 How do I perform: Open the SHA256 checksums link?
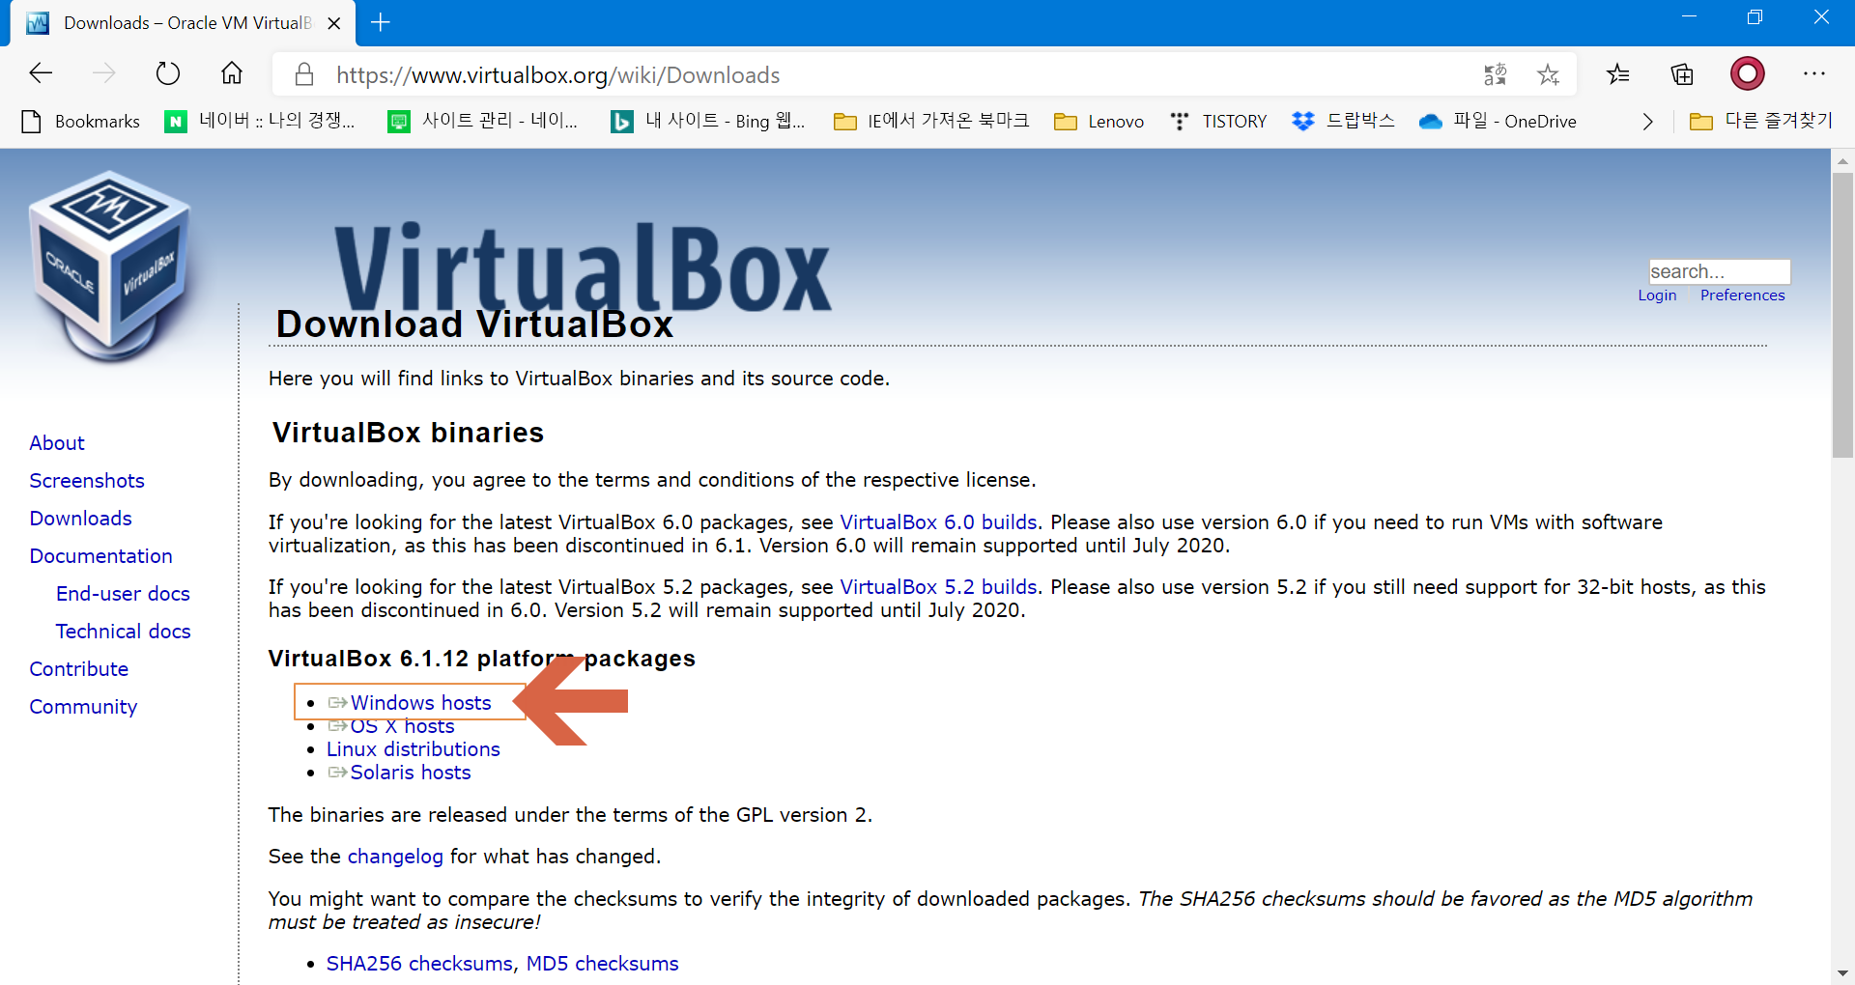[419, 964]
